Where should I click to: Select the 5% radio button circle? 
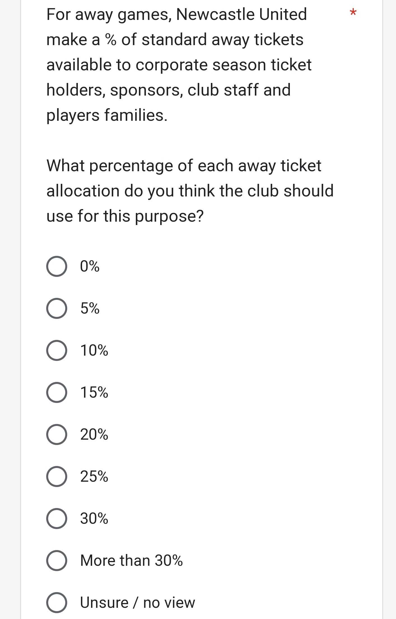pos(57,308)
